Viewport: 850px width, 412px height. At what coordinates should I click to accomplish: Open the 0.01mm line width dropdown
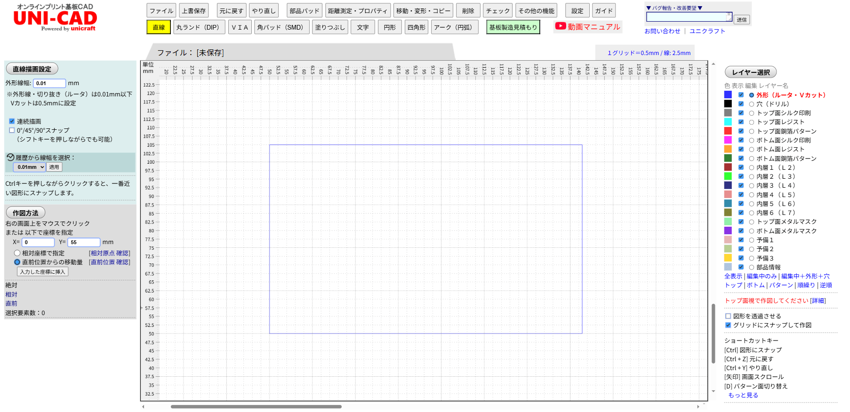pyautogui.click(x=29, y=167)
